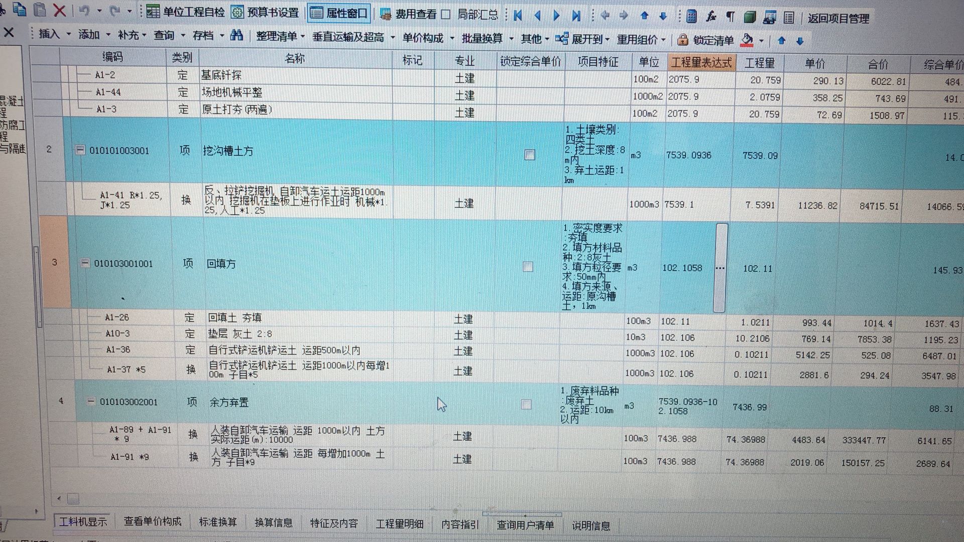Click the undo arrow icon
964x542 pixels.
pos(84,11)
